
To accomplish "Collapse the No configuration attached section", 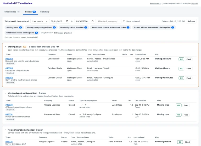I will (6, 130).
